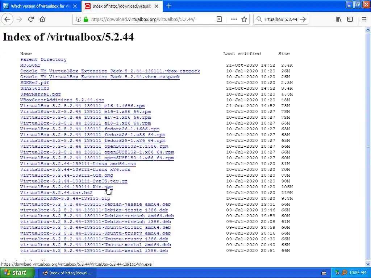Image resolution: width=371 pixels, height=278 pixels.
Task: Submit search with the arrow button
Action: point(303,19)
